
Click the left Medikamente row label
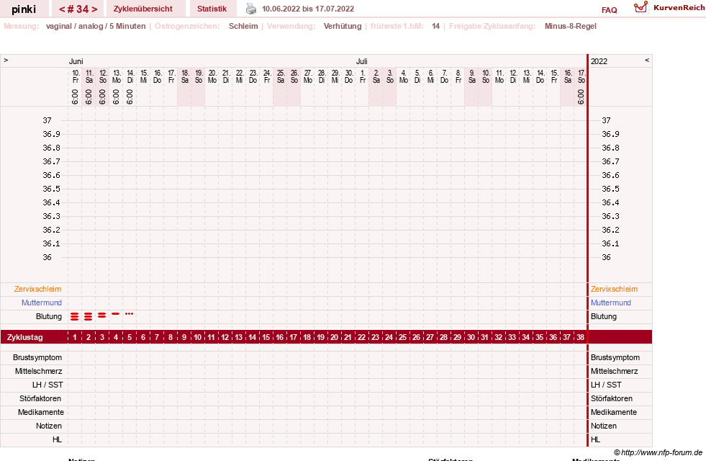point(41,412)
